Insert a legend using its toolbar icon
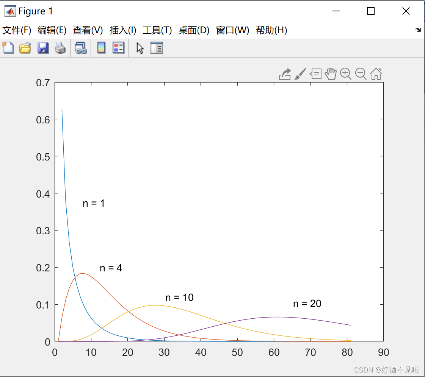Screen dimensions: 425x377 tap(118, 48)
